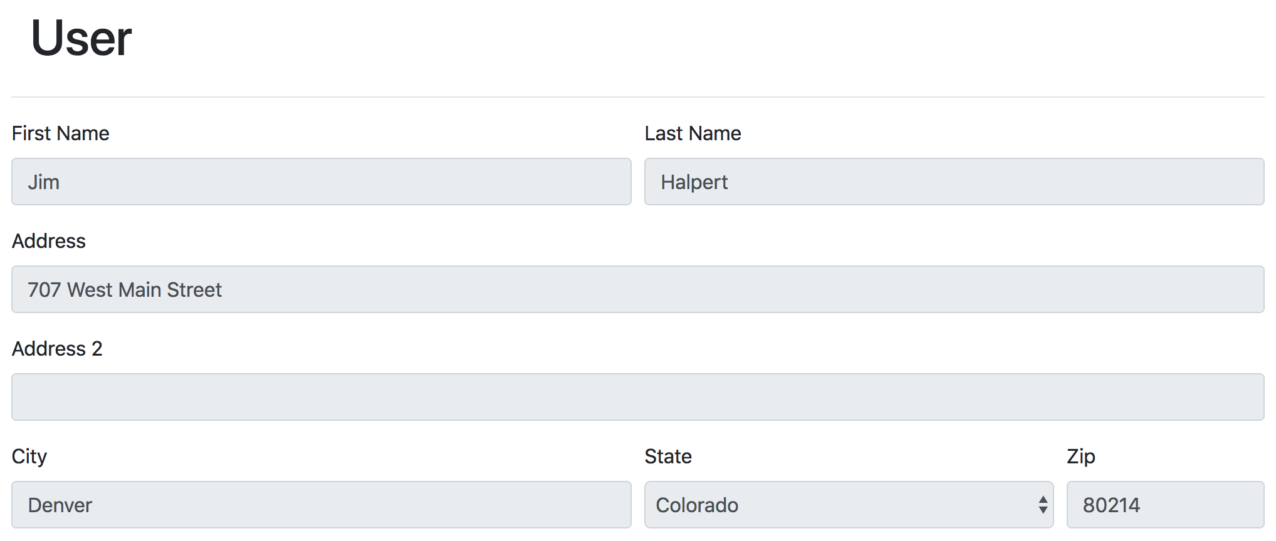Image resolution: width=1276 pixels, height=541 pixels.
Task: Click the Zip label
Action: click(x=1081, y=456)
